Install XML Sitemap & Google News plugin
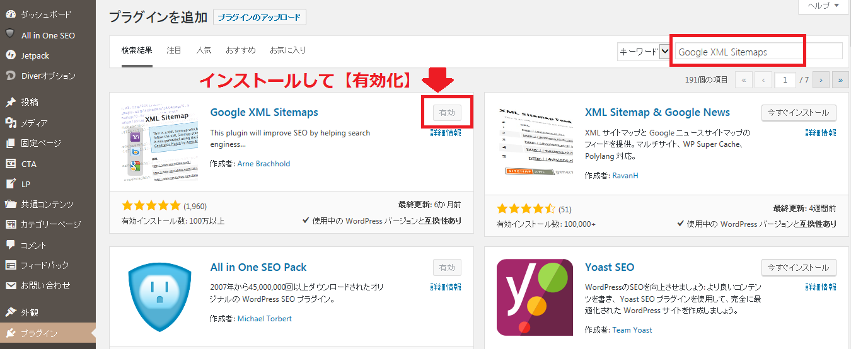The image size is (851, 349). coord(799,113)
